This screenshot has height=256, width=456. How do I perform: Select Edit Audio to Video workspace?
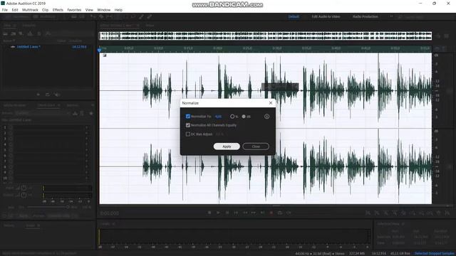tap(326, 16)
